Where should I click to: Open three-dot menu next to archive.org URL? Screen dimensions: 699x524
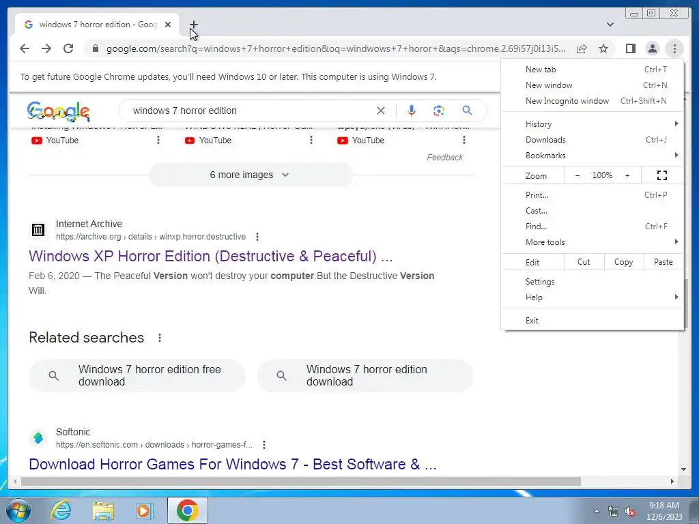point(257,237)
